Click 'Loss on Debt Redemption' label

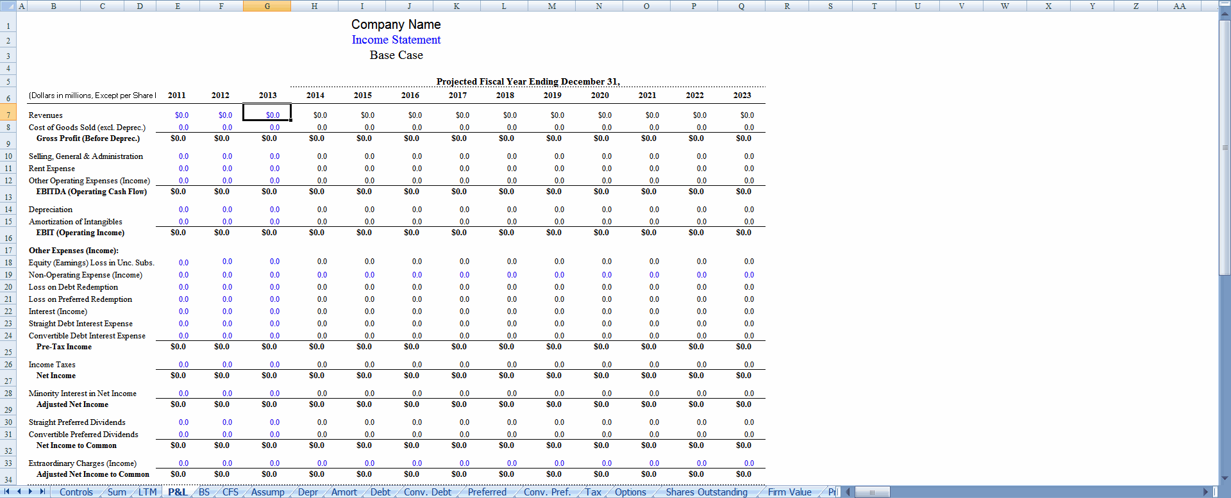[73, 287]
